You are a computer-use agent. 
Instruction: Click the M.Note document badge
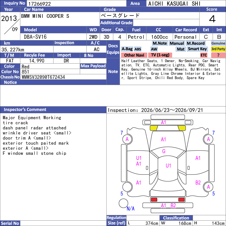[160, 43]
